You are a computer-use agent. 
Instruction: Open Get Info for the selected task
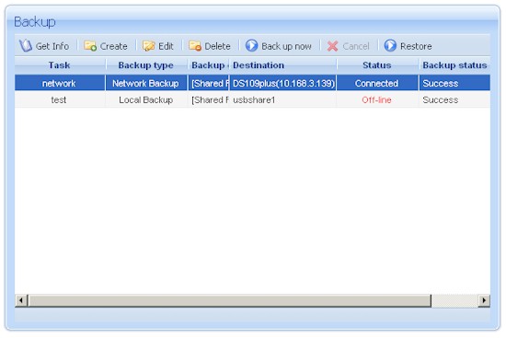pyautogui.click(x=44, y=46)
